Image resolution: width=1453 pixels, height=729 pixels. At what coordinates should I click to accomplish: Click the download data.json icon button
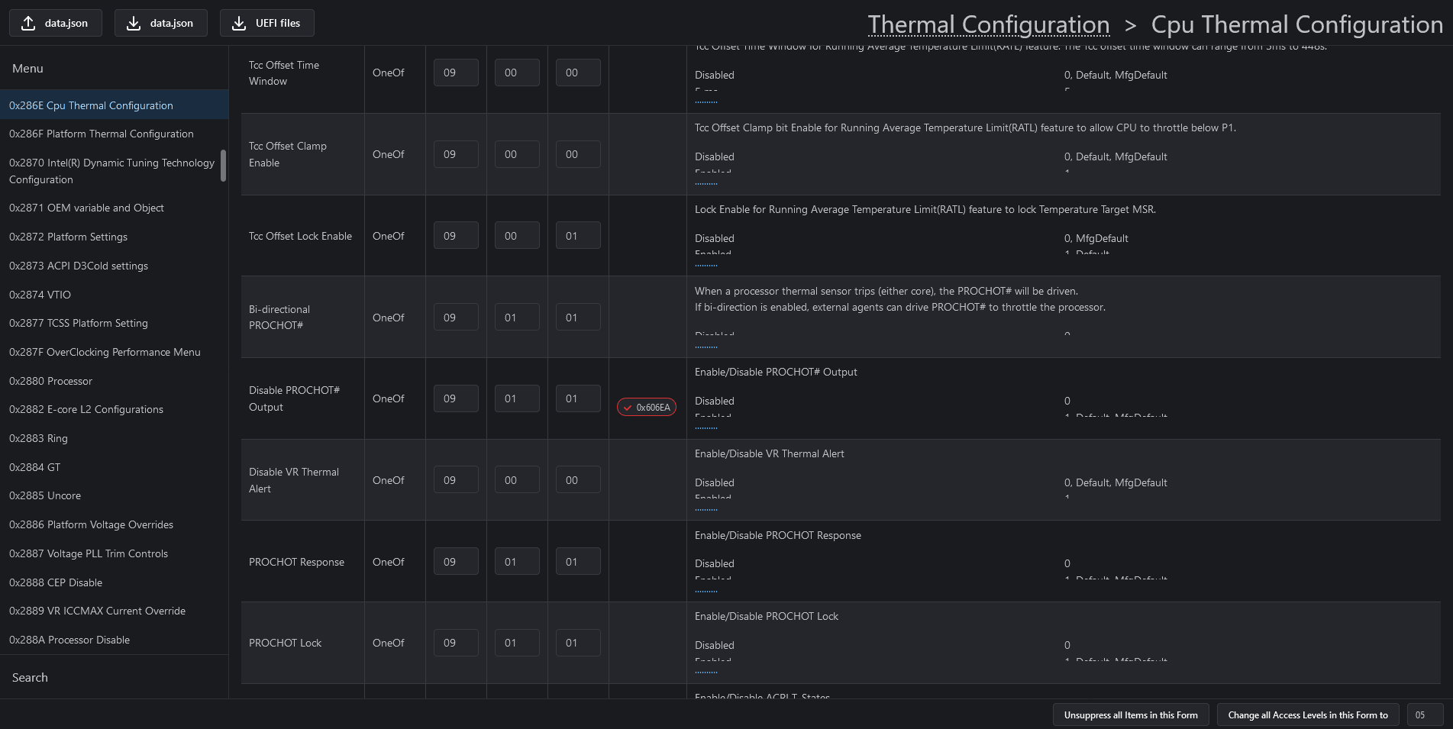[x=160, y=23]
